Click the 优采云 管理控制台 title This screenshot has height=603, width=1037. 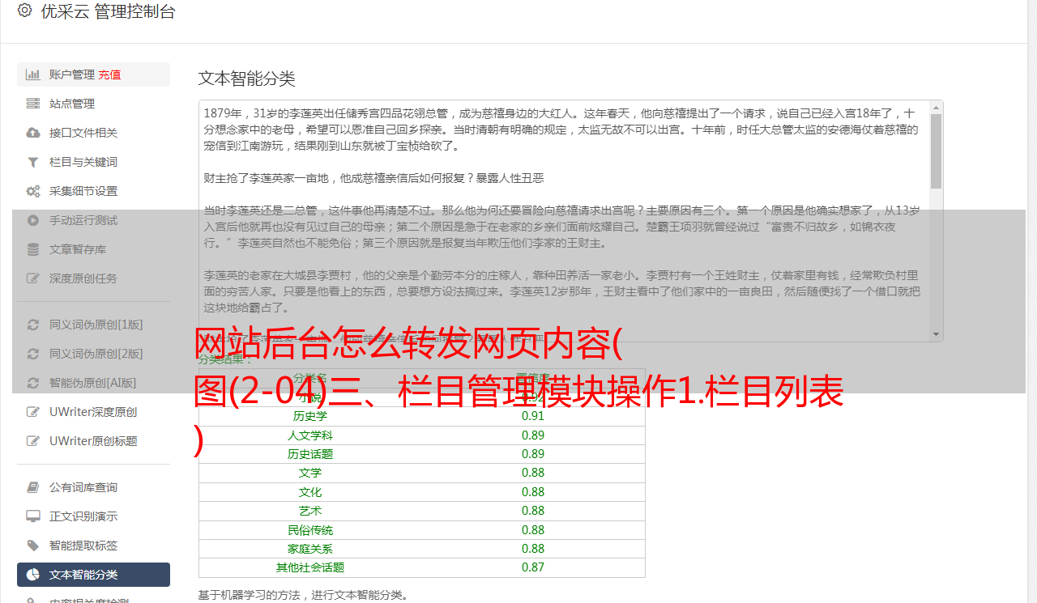tap(108, 11)
